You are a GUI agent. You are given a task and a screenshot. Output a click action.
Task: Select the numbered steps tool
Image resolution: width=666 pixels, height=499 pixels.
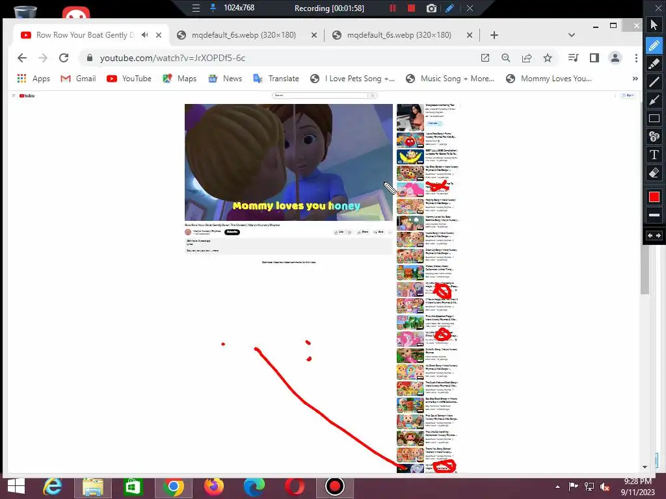[654, 136]
